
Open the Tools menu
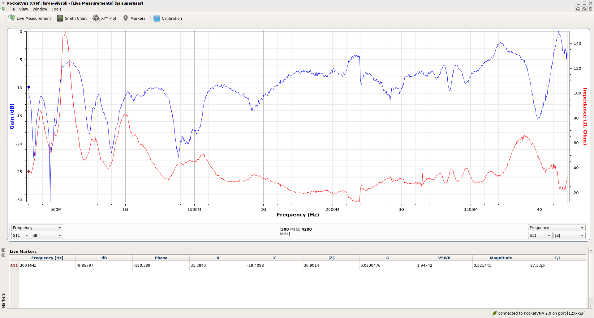click(x=57, y=9)
